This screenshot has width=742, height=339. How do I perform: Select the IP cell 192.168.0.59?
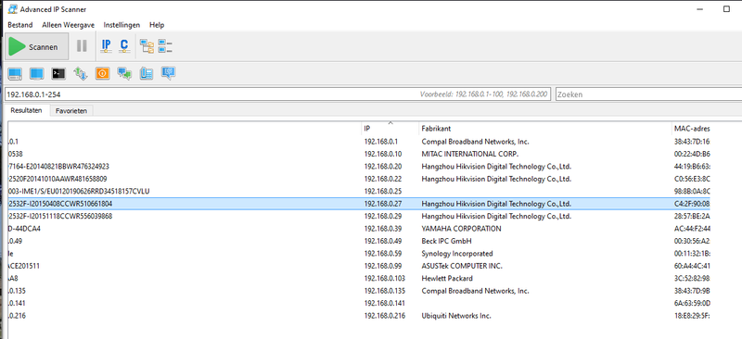tap(383, 254)
